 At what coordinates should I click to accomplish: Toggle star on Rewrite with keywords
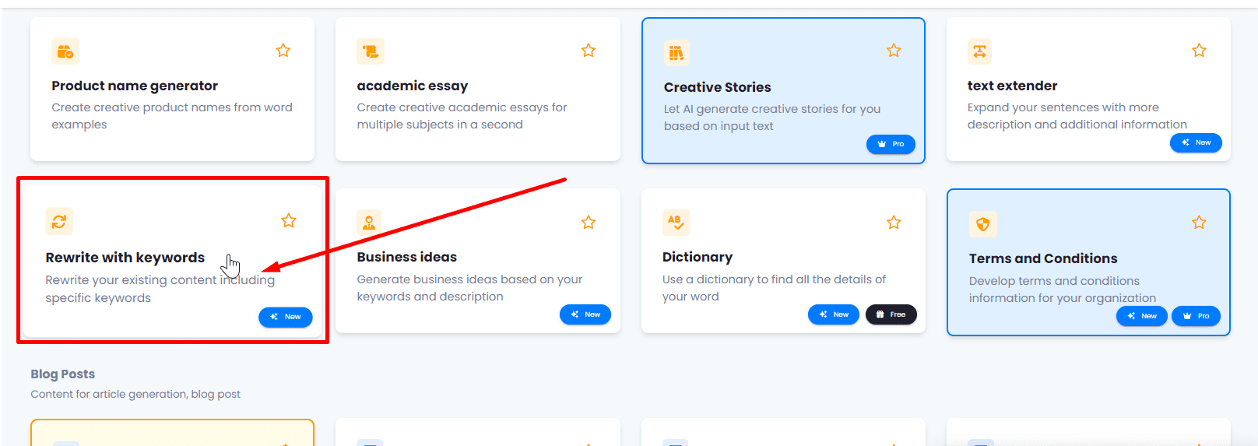[x=289, y=221]
